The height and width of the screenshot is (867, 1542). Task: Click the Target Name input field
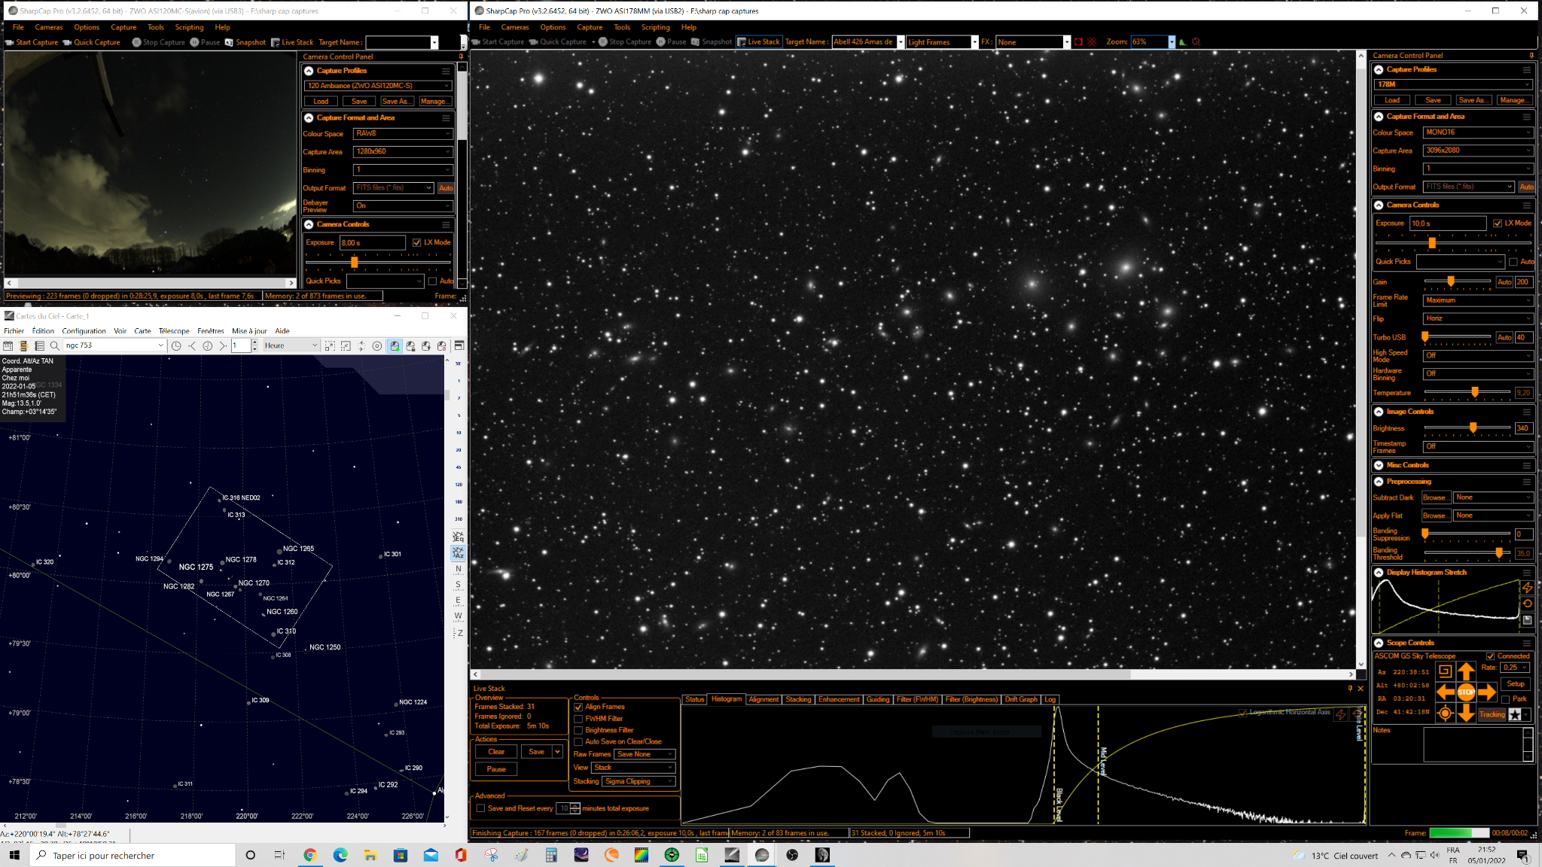[863, 42]
